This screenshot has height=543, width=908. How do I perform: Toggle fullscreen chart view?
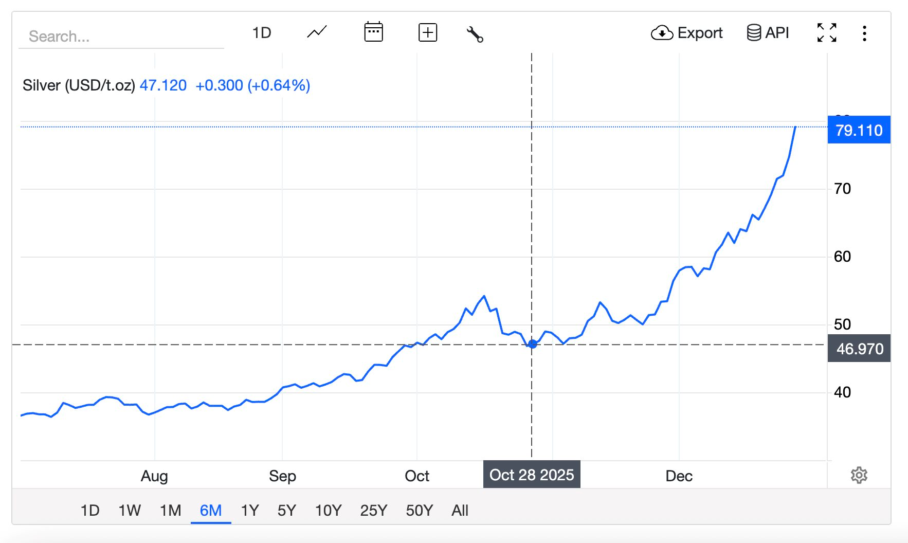pos(827,33)
